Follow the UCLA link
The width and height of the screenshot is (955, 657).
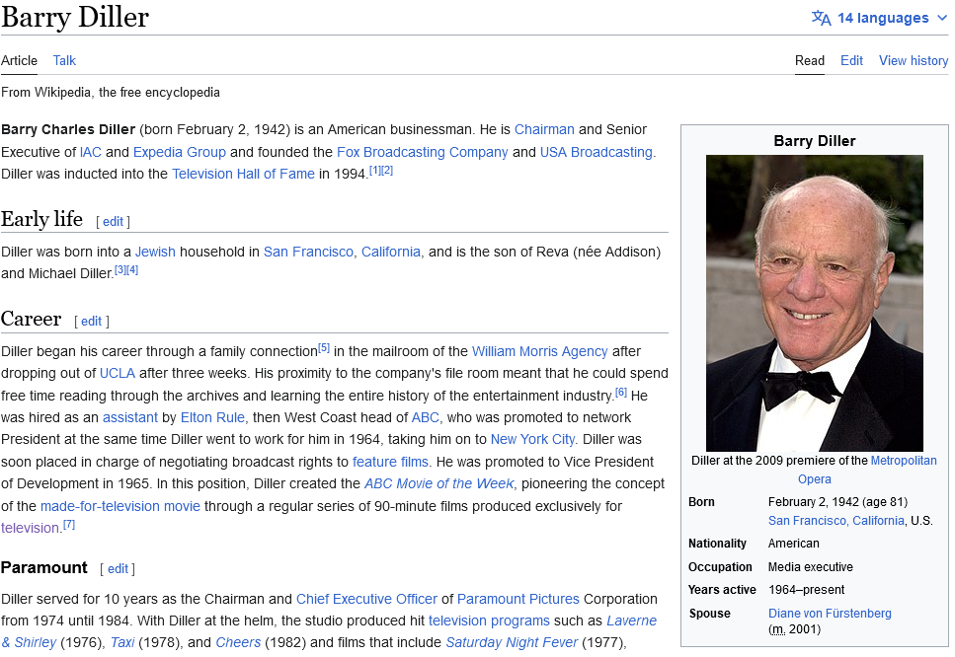[x=118, y=374]
